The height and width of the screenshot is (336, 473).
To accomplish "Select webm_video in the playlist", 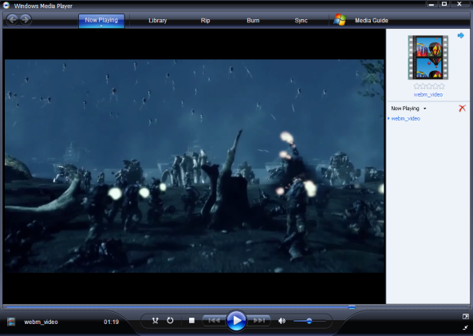I will (x=405, y=118).
